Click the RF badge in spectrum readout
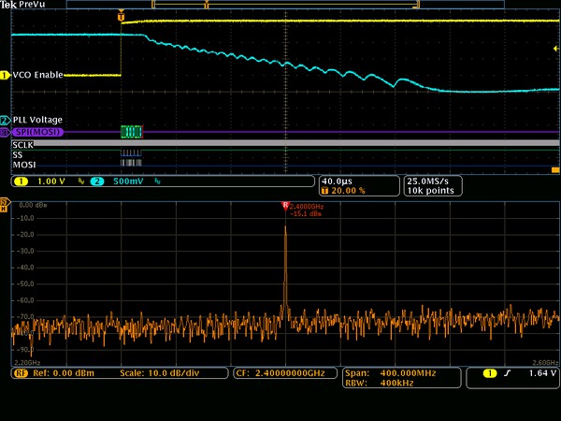This screenshot has height=421, width=561. pyautogui.click(x=19, y=372)
